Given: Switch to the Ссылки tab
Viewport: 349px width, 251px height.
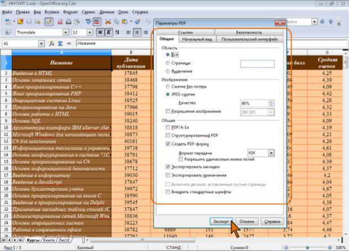Looking at the screenshot, I should click(x=185, y=33).
